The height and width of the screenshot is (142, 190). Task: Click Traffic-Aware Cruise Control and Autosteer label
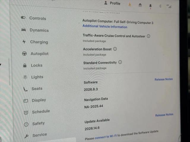click(114, 36)
